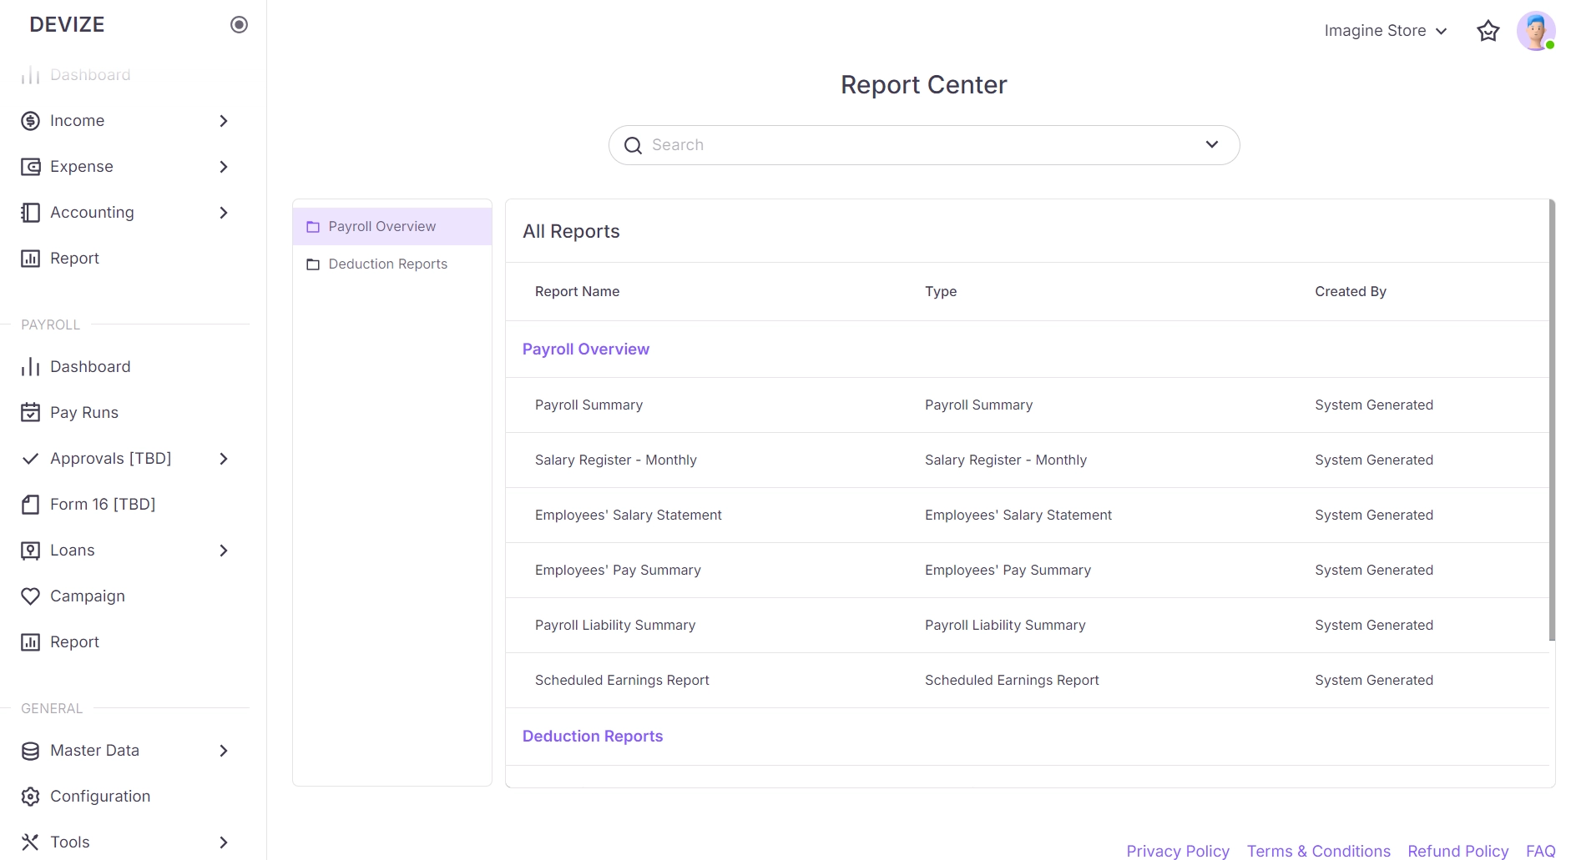Screen dimensions: 1571x860
Task: Expand the Loans submenu chevron
Action: (224, 551)
